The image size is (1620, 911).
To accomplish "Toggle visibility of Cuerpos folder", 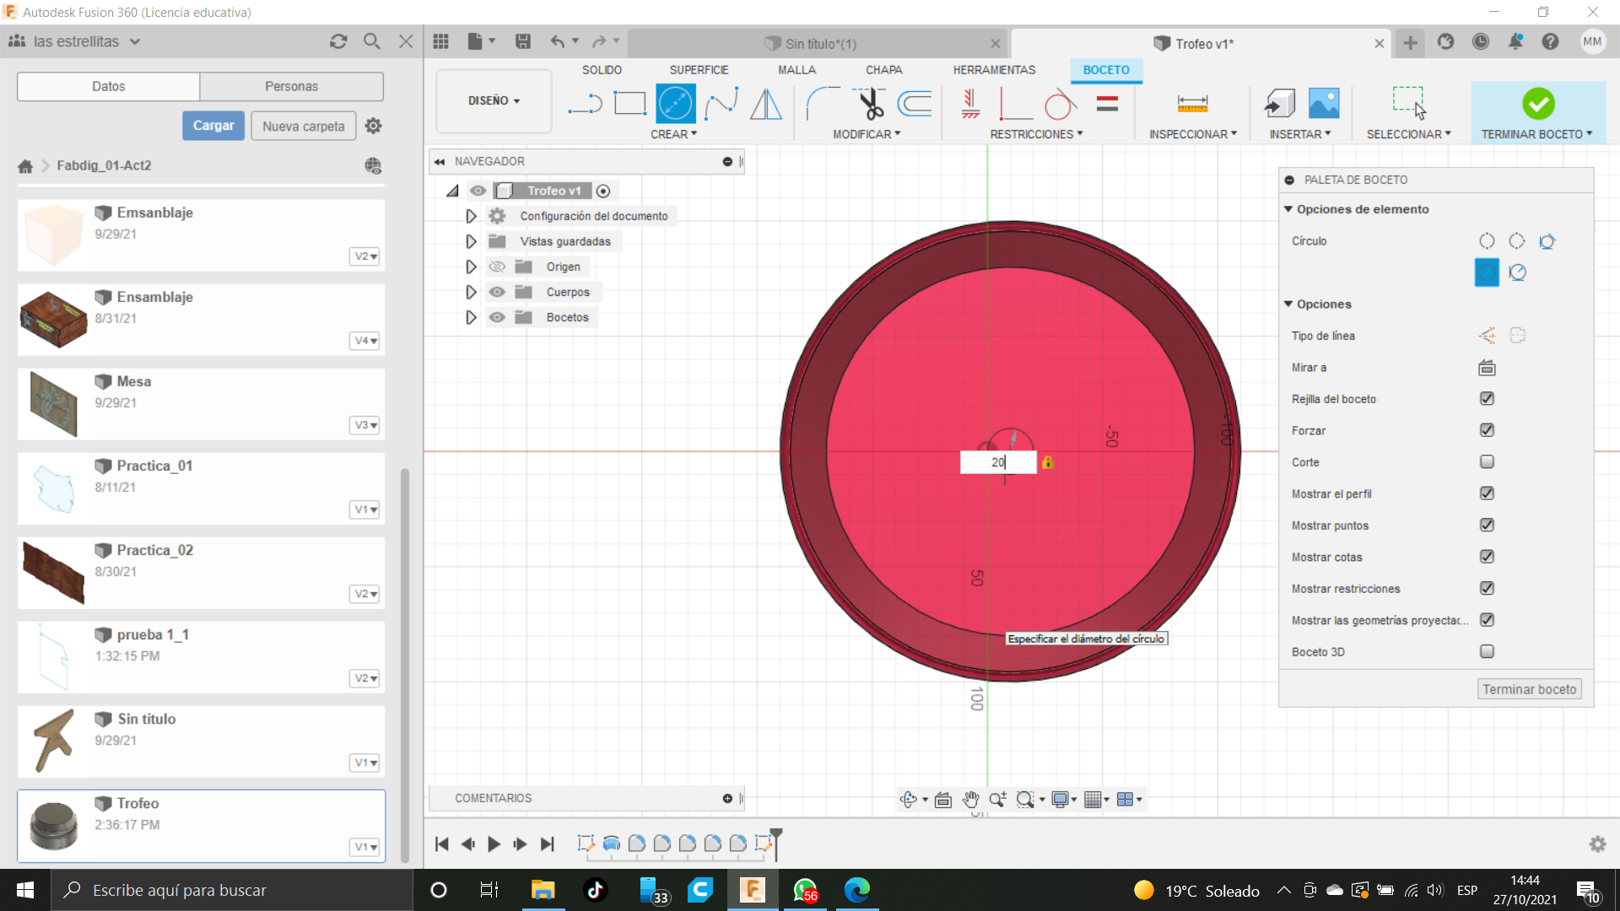I will (497, 292).
